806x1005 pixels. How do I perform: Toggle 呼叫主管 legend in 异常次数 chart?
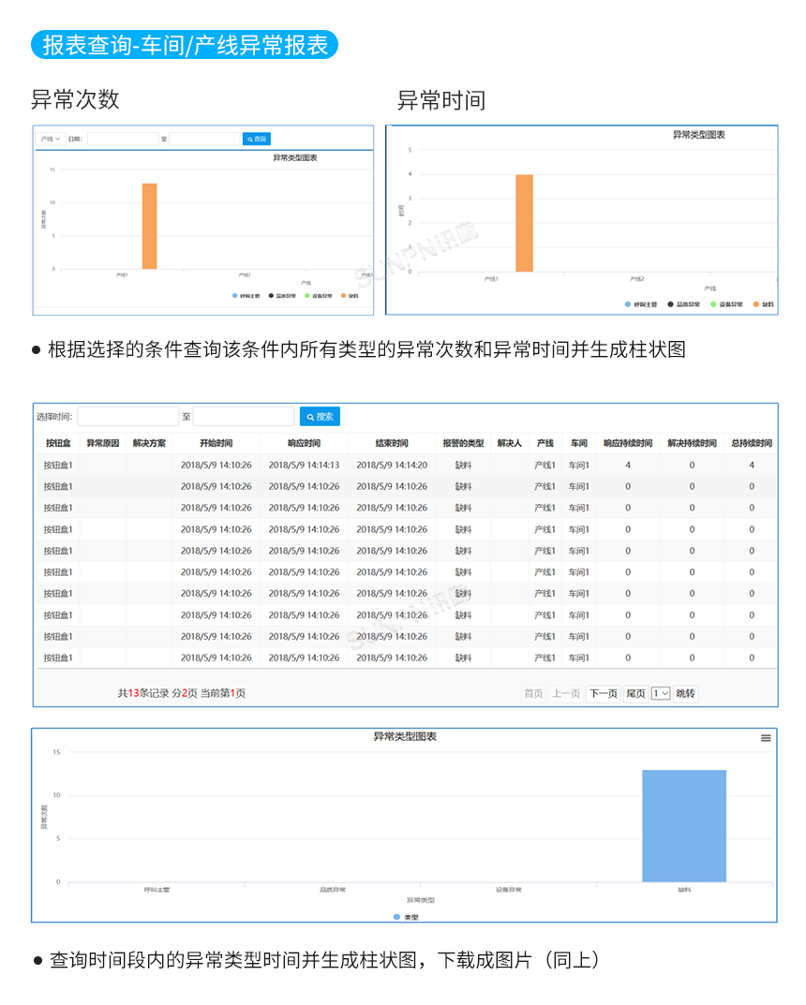246,296
